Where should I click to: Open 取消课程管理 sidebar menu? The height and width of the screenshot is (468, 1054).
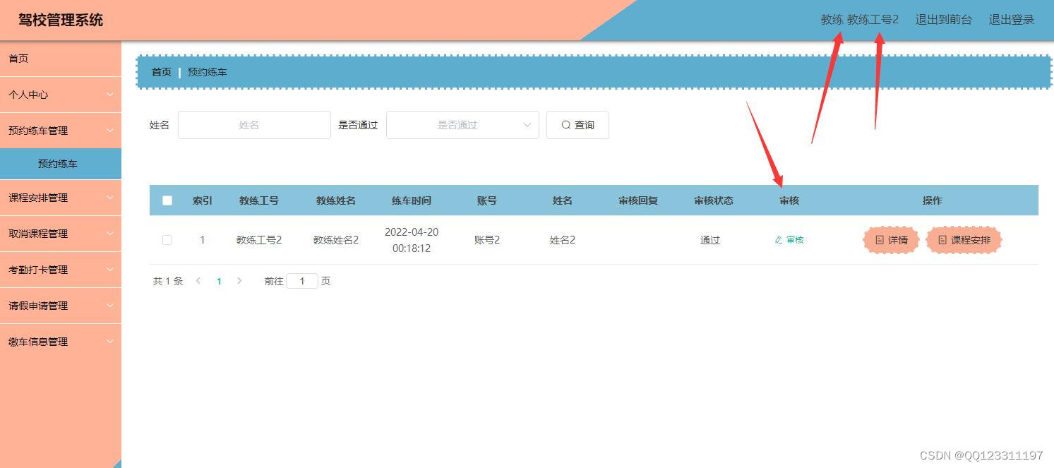click(61, 234)
